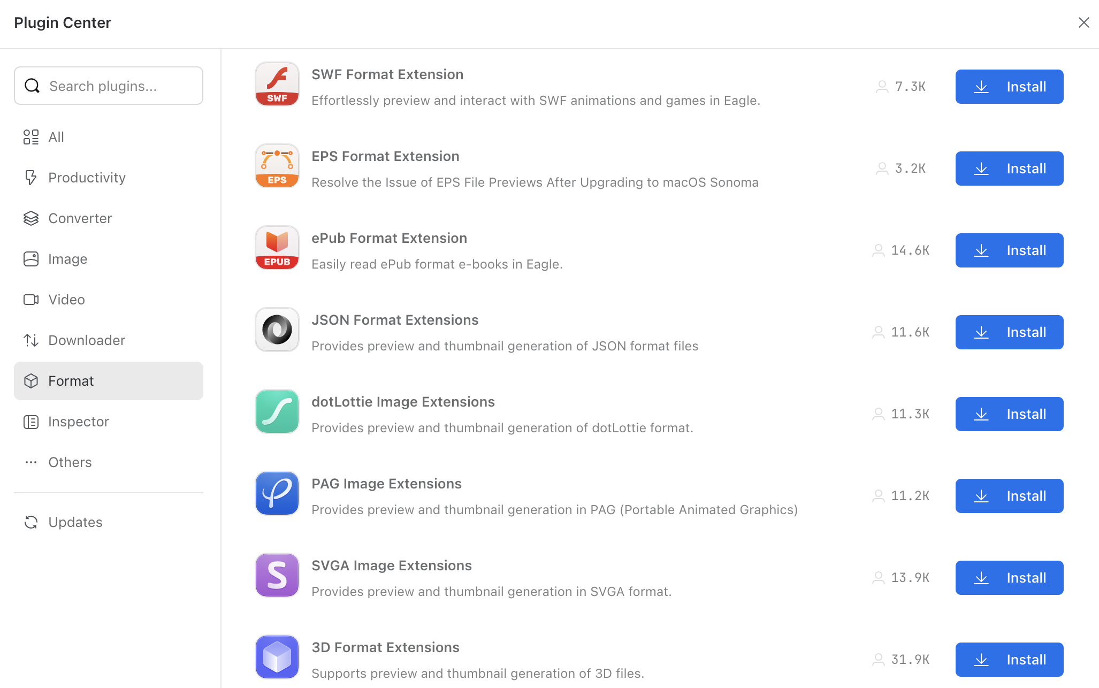Viewport: 1099px width, 688px height.
Task: Open the Converter category
Action: [80, 218]
